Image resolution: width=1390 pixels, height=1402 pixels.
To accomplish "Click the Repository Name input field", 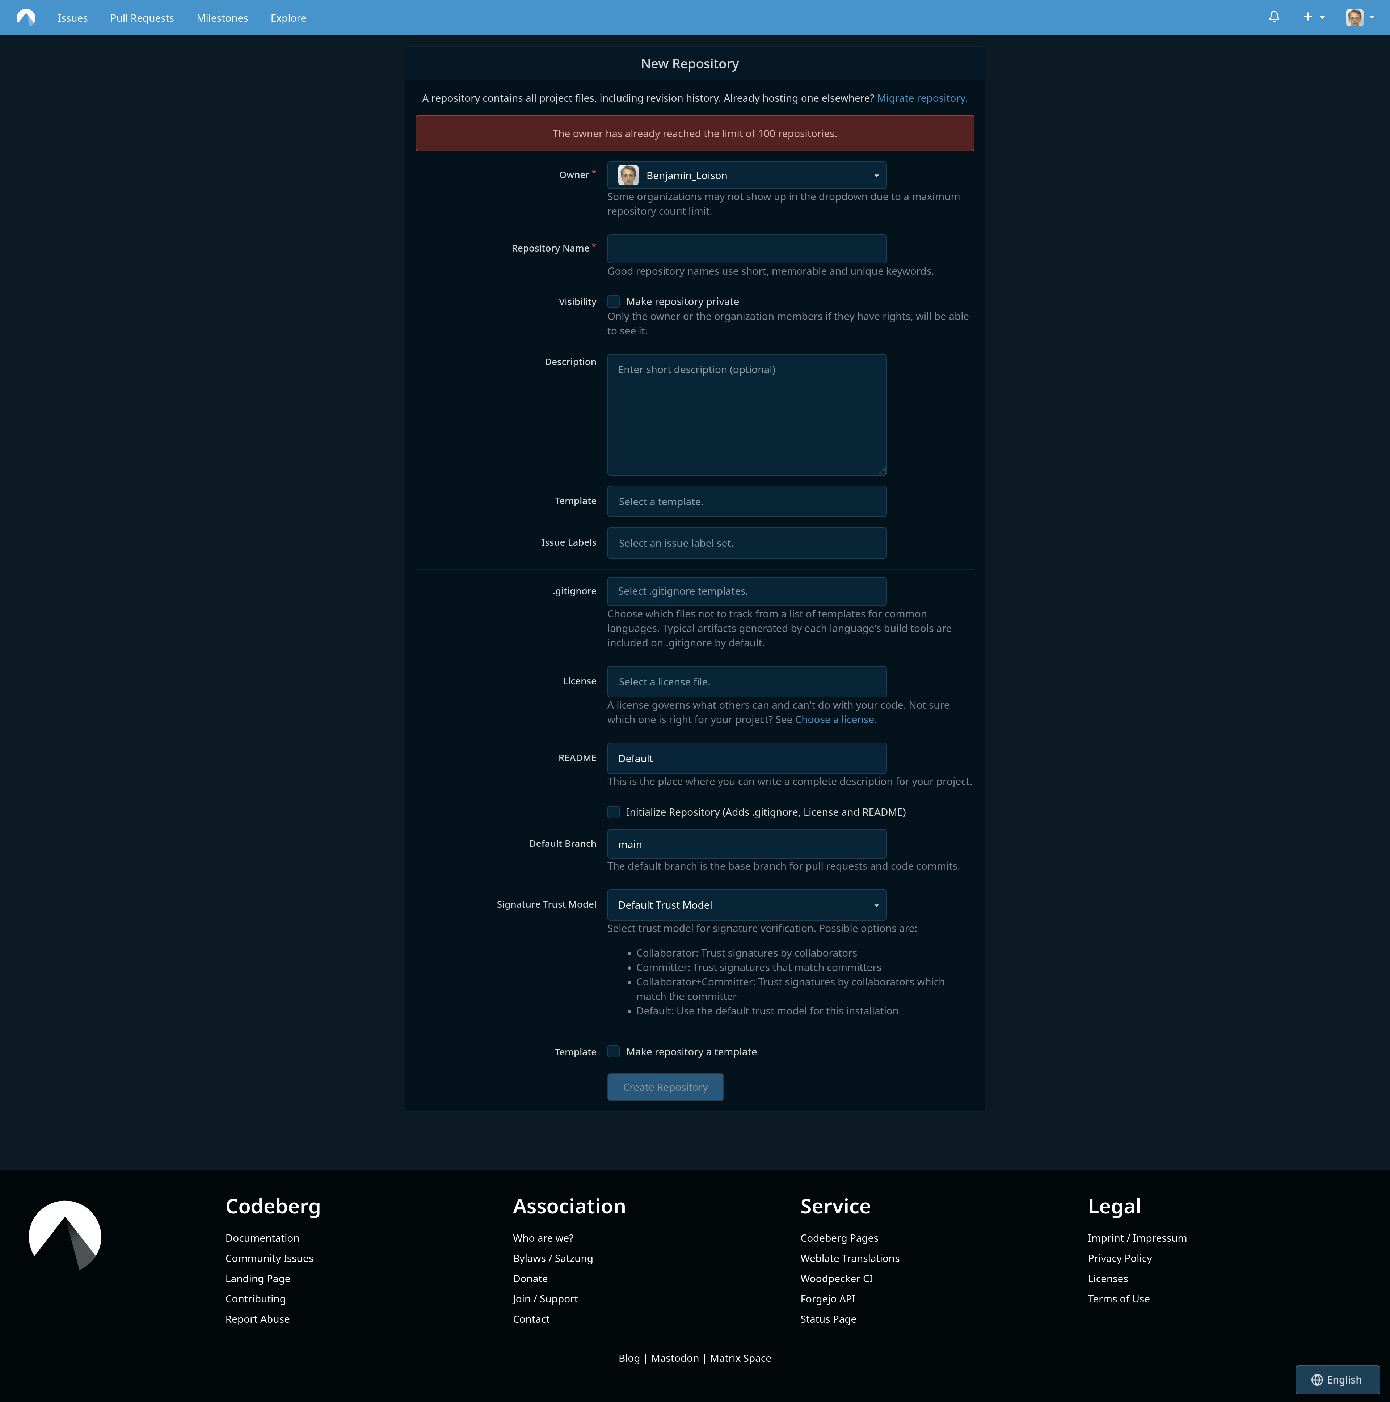I will 746,249.
